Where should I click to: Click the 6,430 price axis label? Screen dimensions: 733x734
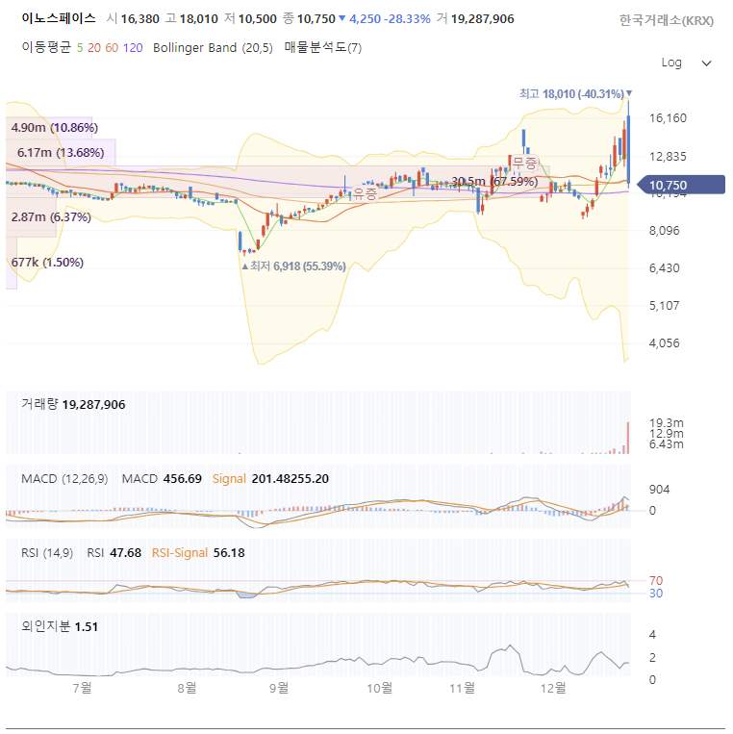664,268
